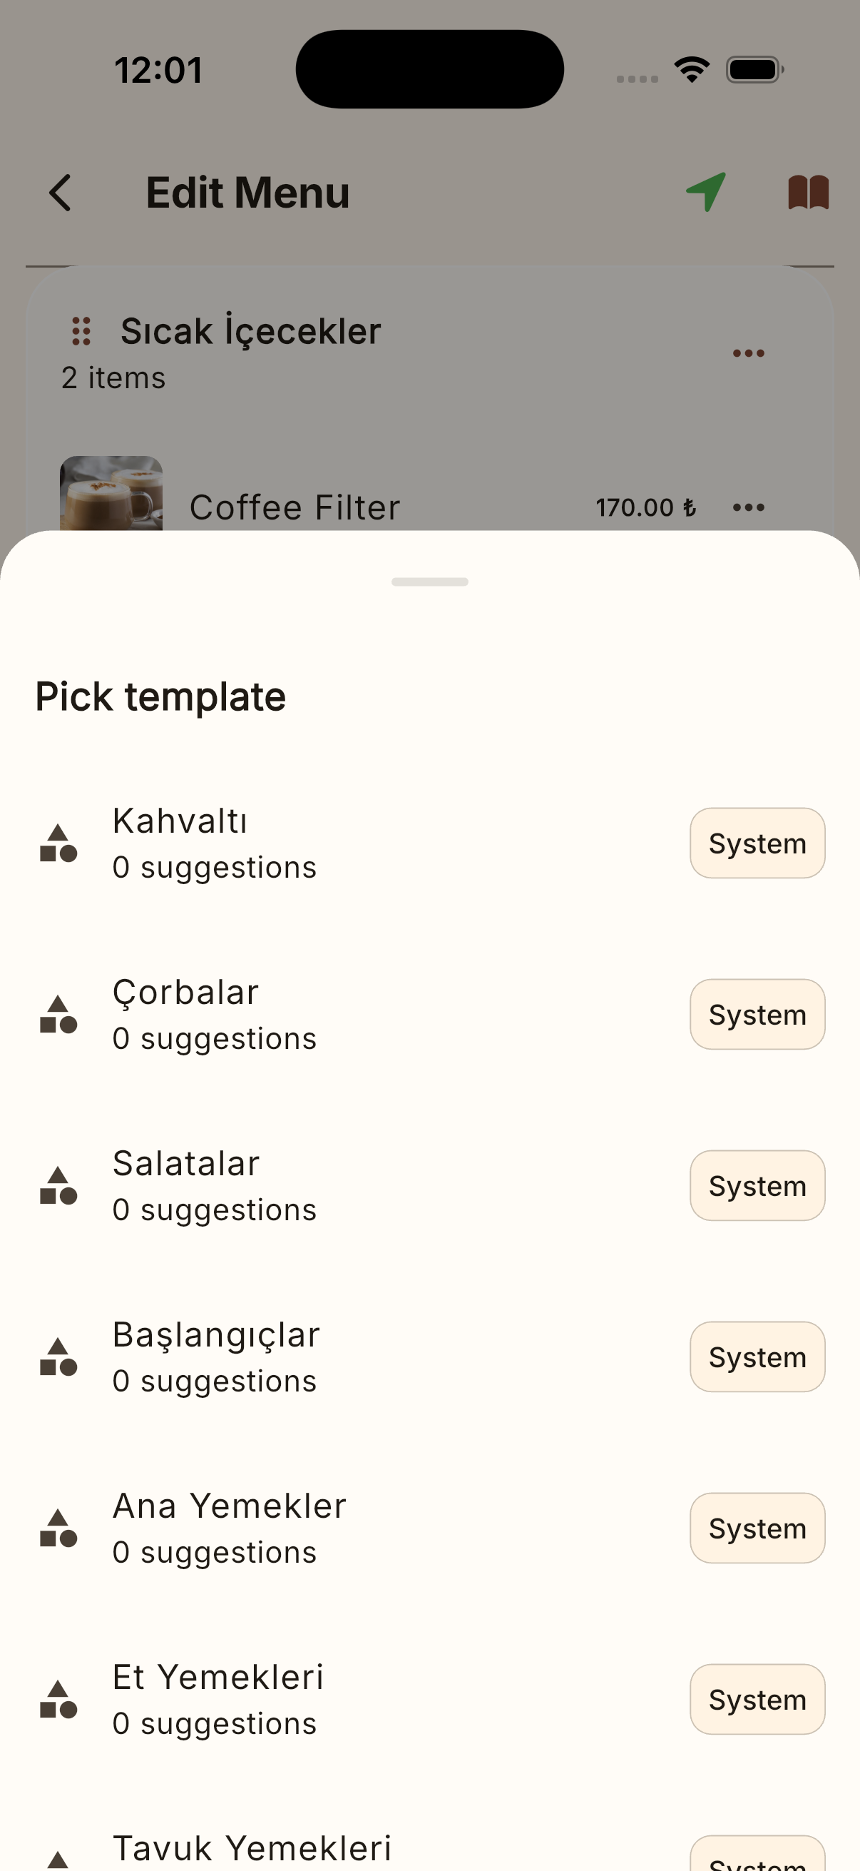Open Coffee Filter three-dot options
Image resolution: width=860 pixels, height=1871 pixels.
pyautogui.click(x=748, y=507)
